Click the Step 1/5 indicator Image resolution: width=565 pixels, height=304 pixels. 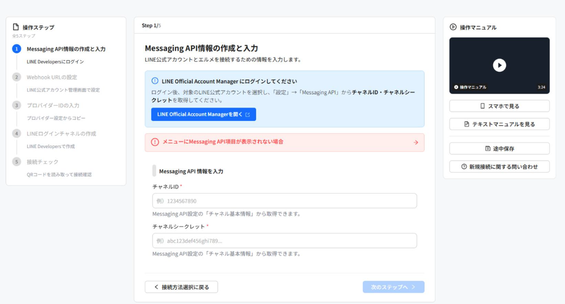click(x=151, y=25)
